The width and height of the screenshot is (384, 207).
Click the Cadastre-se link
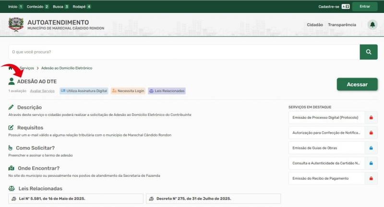(328, 7)
